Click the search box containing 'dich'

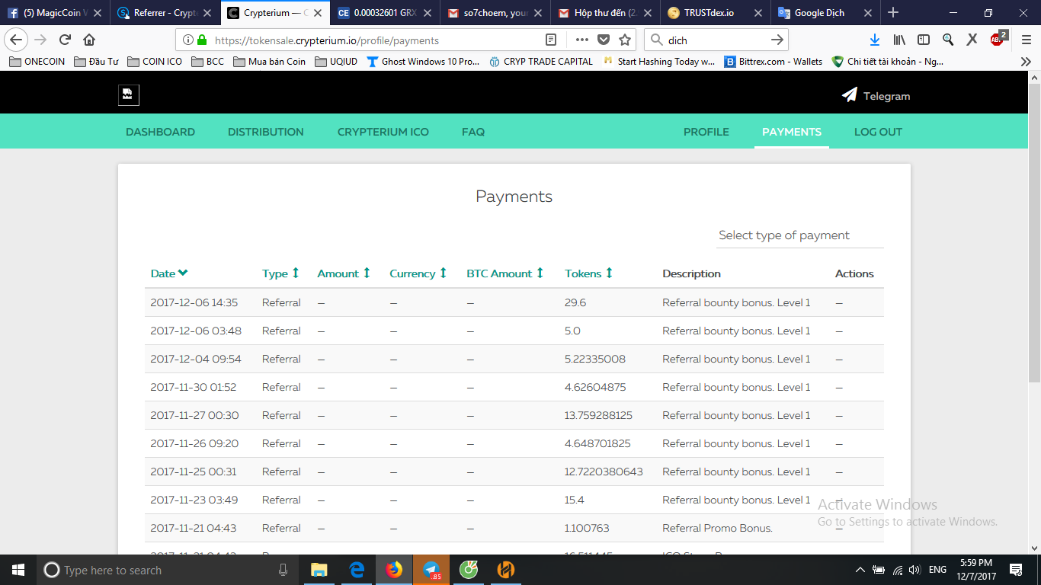pos(717,40)
